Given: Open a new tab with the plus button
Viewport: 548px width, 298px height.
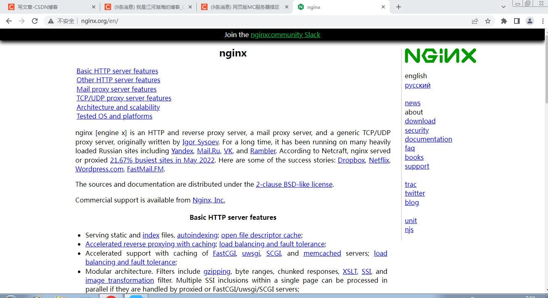Looking at the screenshot, I should tap(399, 7).
